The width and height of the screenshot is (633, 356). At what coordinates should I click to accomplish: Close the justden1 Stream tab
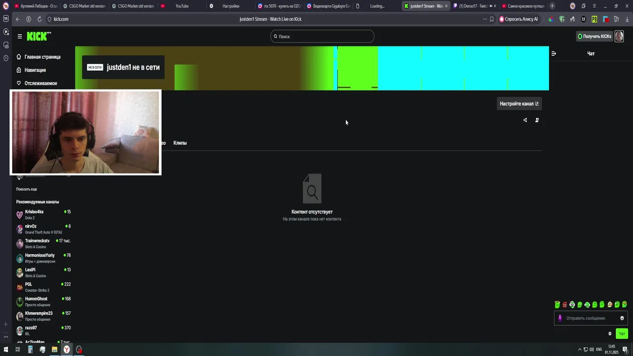446,6
